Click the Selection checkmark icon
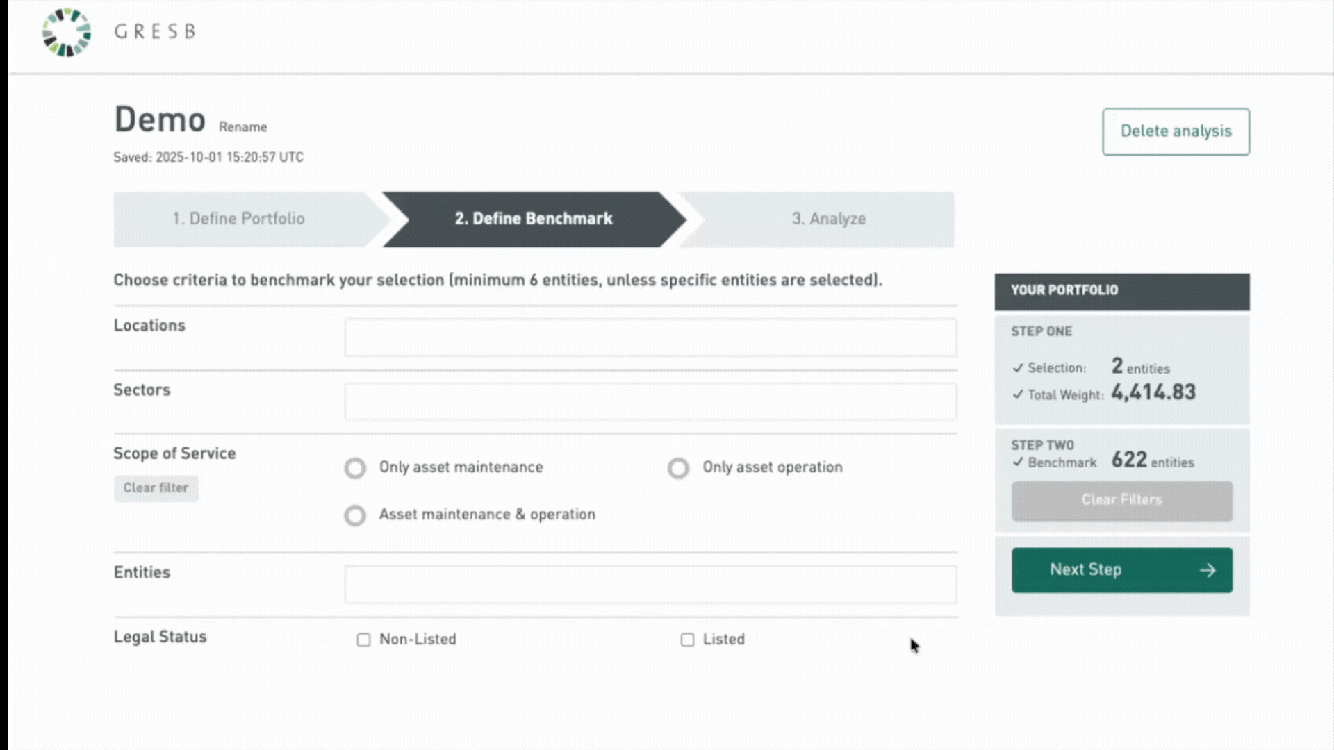Image resolution: width=1334 pixels, height=750 pixels. (1018, 368)
